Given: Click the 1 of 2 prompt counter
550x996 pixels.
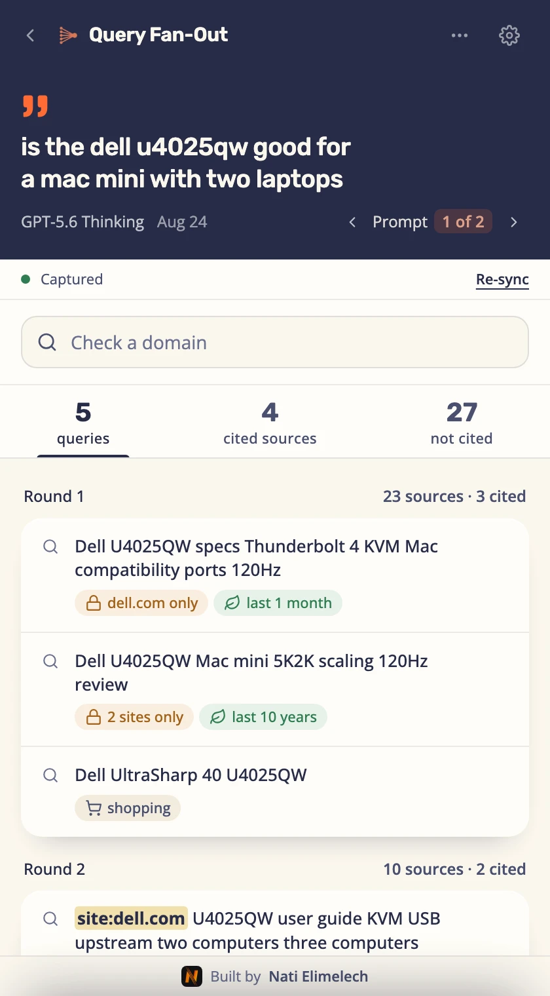Looking at the screenshot, I should pyautogui.click(x=463, y=222).
